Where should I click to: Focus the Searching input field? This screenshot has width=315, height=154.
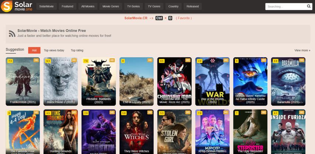click(285, 6)
